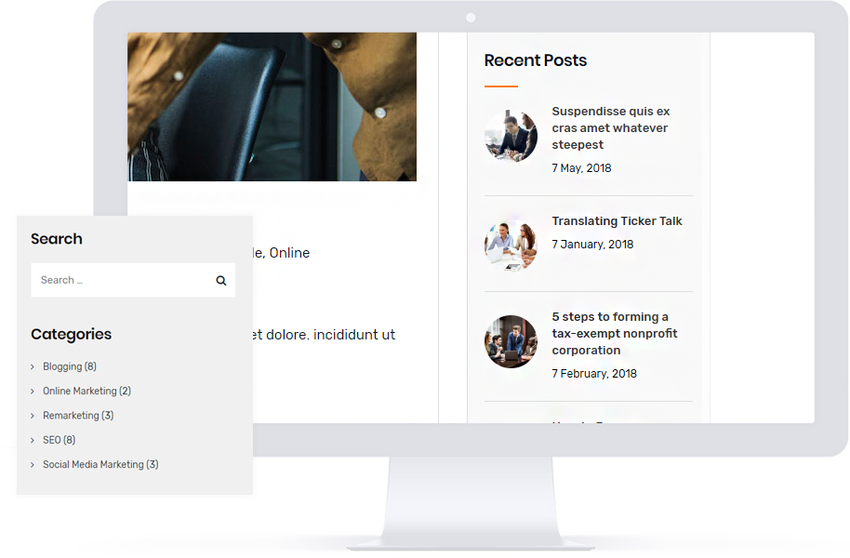Open the Remarketing (3) category
The width and height of the screenshot is (850, 558).
coord(78,416)
